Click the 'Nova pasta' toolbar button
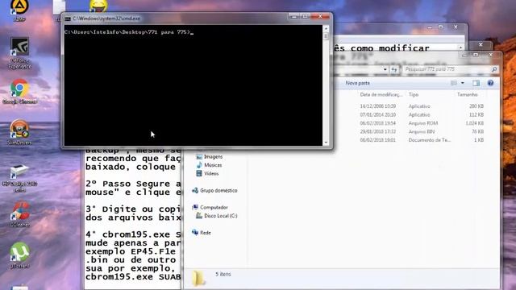 coord(357,83)
